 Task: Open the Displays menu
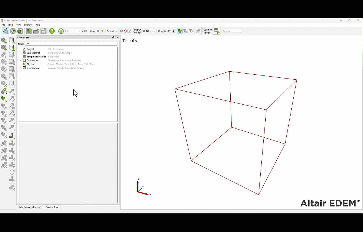coord(28,25)
